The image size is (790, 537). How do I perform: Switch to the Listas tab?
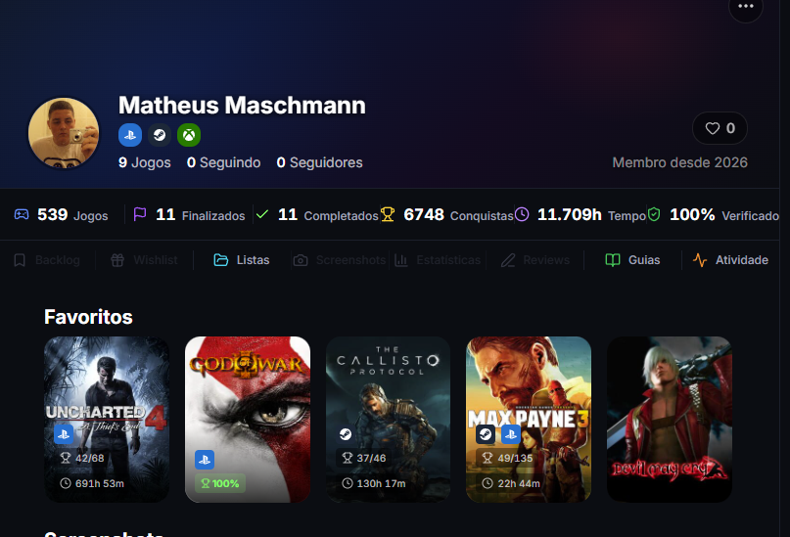pyautogui.click(x=242, y=260)
